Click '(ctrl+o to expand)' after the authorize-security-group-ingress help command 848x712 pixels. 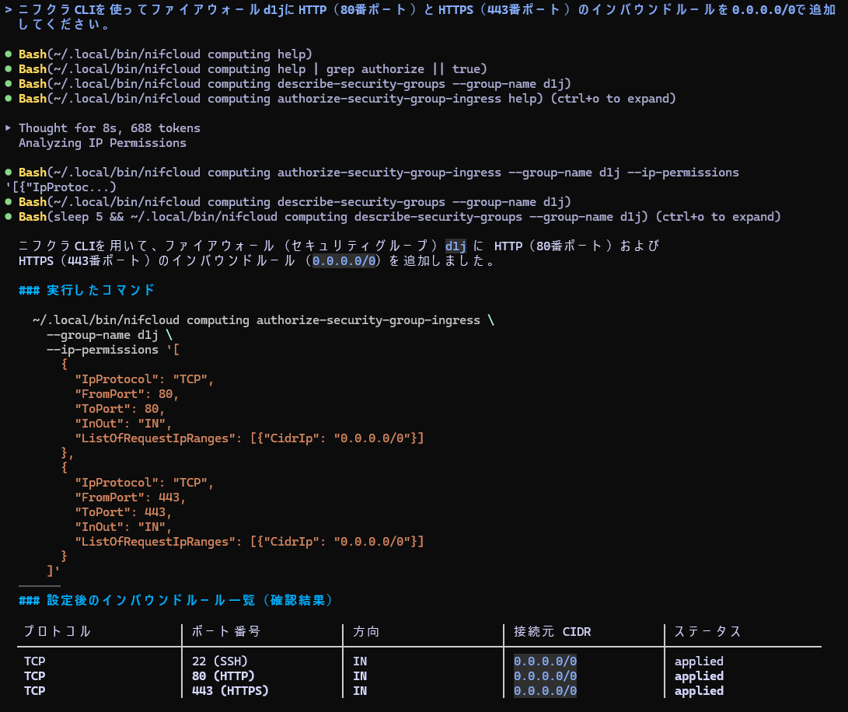point(613,99)
